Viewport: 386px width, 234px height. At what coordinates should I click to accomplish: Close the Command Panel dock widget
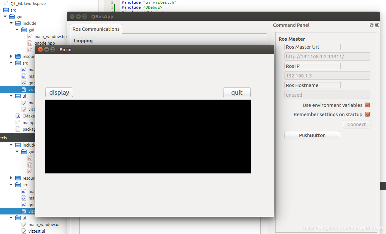(x=377, y=25)
